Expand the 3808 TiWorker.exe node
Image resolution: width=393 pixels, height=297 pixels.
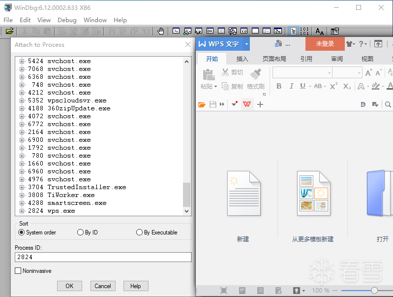pos(22,195)
